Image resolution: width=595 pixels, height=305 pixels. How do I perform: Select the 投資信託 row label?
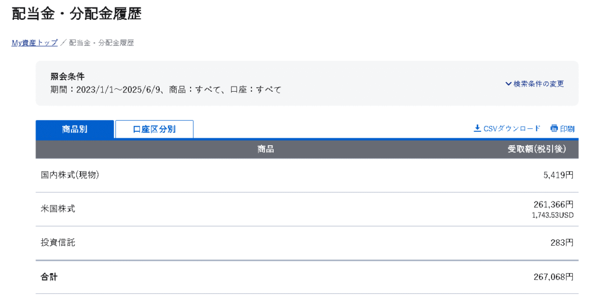coord(58,242)
